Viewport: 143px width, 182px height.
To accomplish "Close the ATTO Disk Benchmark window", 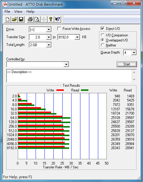I will [x=134, y=3].
